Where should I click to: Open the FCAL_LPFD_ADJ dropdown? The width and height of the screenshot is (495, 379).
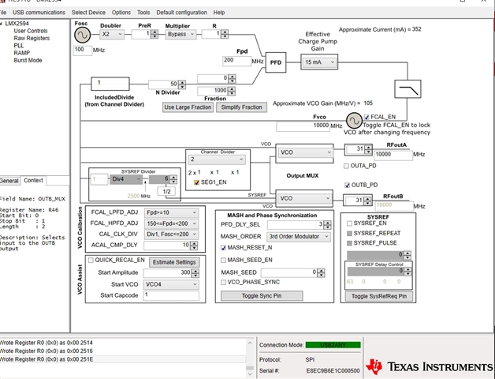point(171,212)
